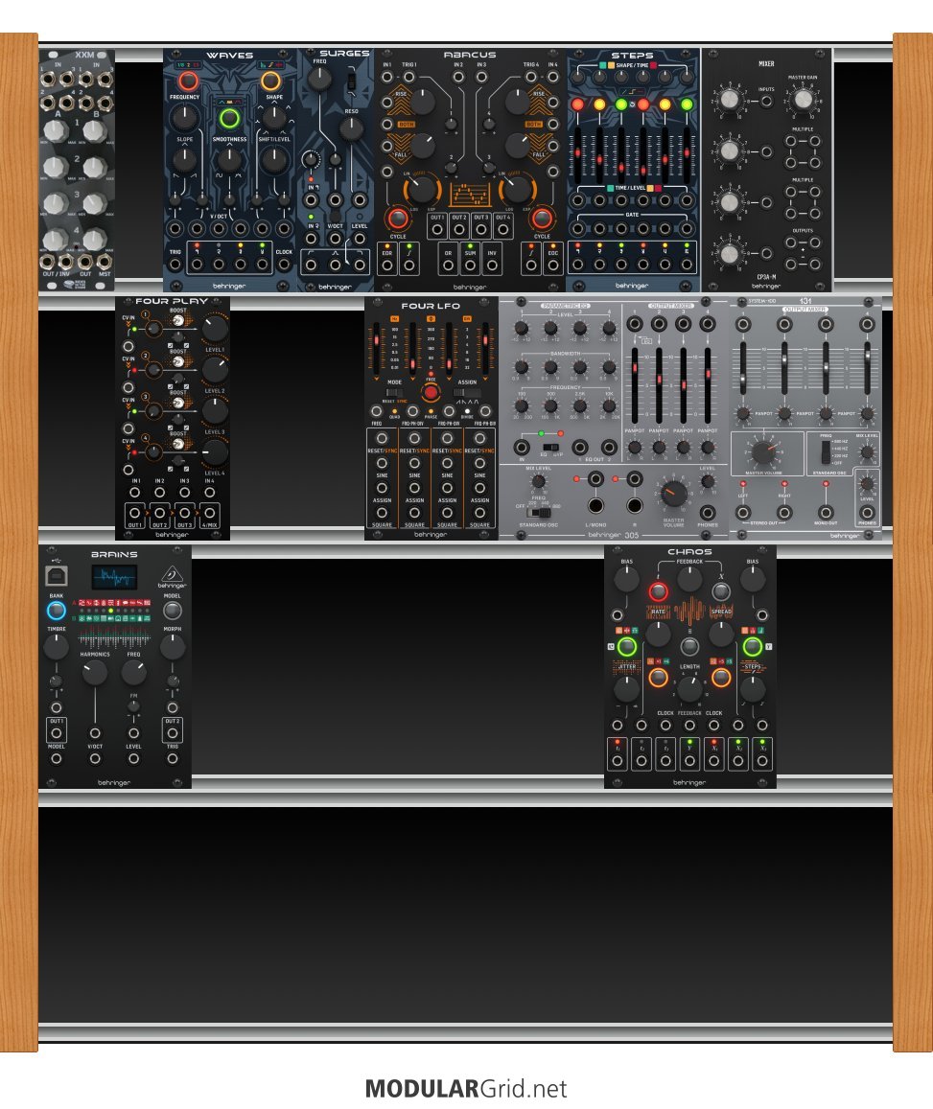Turn the Four Play LEVEL 1 knob

[x=215, y=329]
